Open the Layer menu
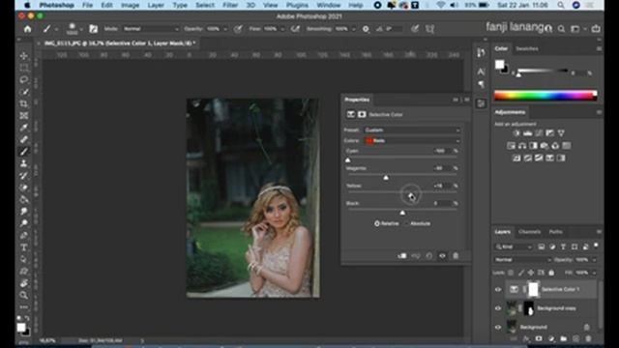Image resolution: width=619 pixels, height=348 pixels. pos(156,5)
